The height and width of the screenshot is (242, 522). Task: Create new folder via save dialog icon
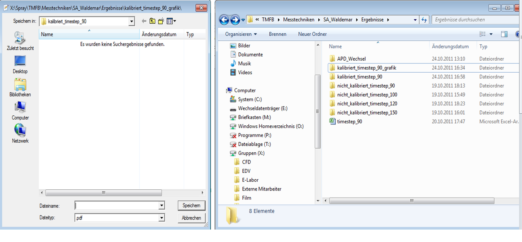pyautogui.click(x=161, y=21)
